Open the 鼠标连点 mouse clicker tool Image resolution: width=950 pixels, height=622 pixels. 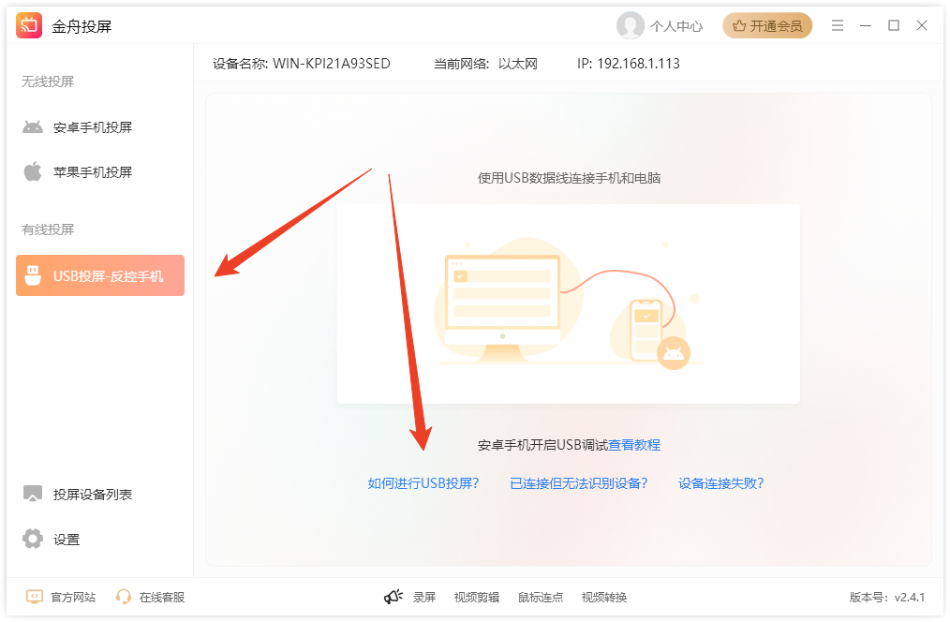(x=540, y=597)
